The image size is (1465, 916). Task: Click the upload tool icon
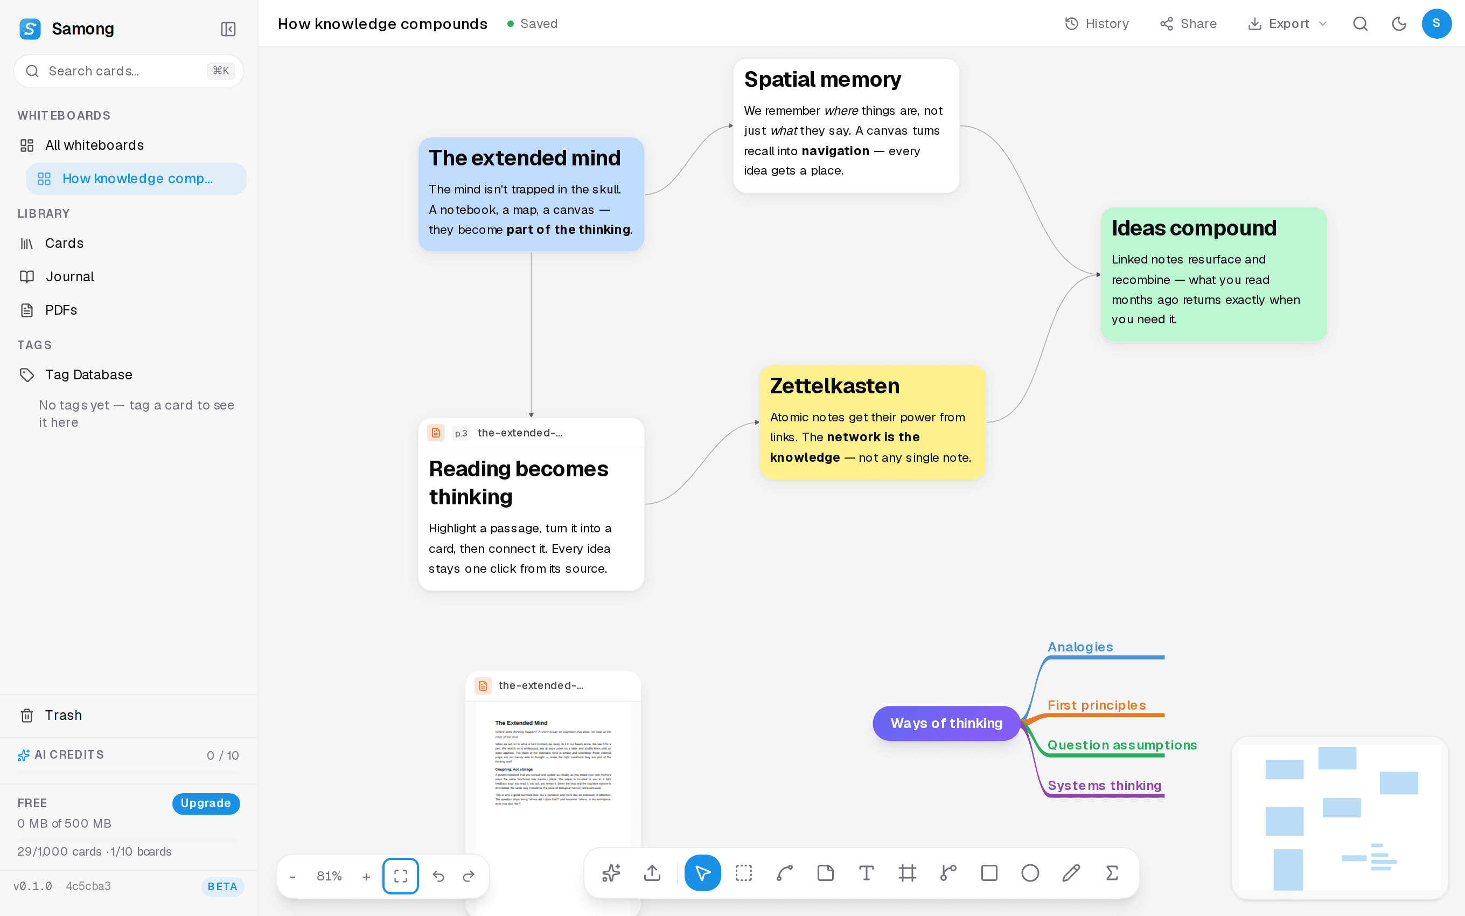click(x=652, y=873)
